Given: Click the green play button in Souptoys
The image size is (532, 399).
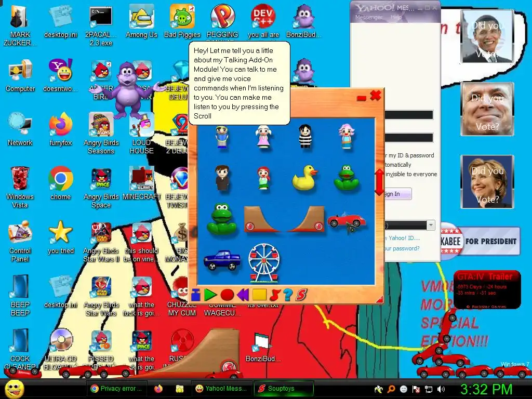Looking at the screenshot, I should tap(210, 295).
